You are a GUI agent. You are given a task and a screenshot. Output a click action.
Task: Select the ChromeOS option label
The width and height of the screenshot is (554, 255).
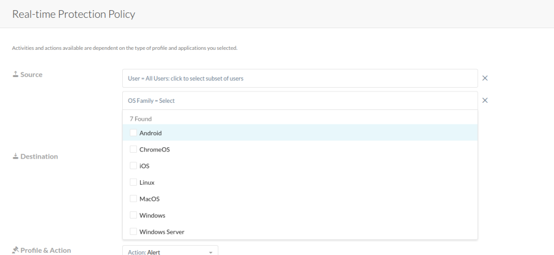click(154, 149)
